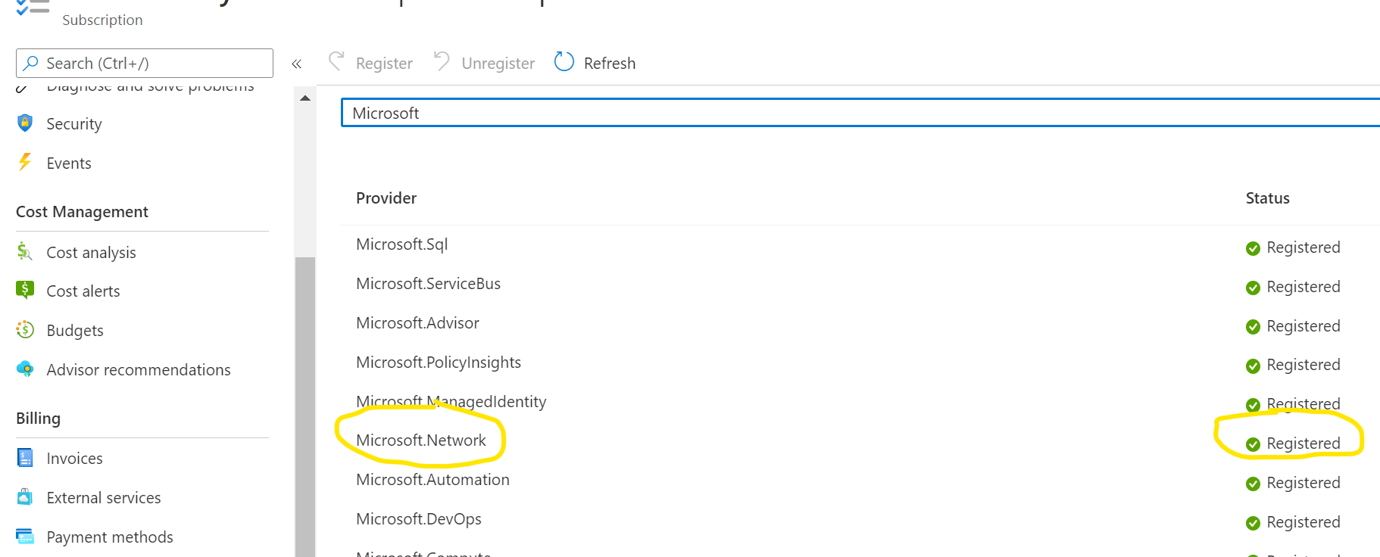Click green check icon for Microsoft.ServiceBus
The height and width of the screenshot is (557, 1380).
1253,288
